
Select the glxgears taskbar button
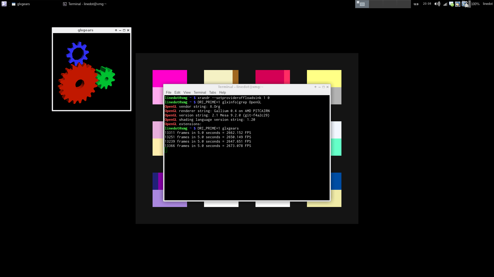[23, 4]
